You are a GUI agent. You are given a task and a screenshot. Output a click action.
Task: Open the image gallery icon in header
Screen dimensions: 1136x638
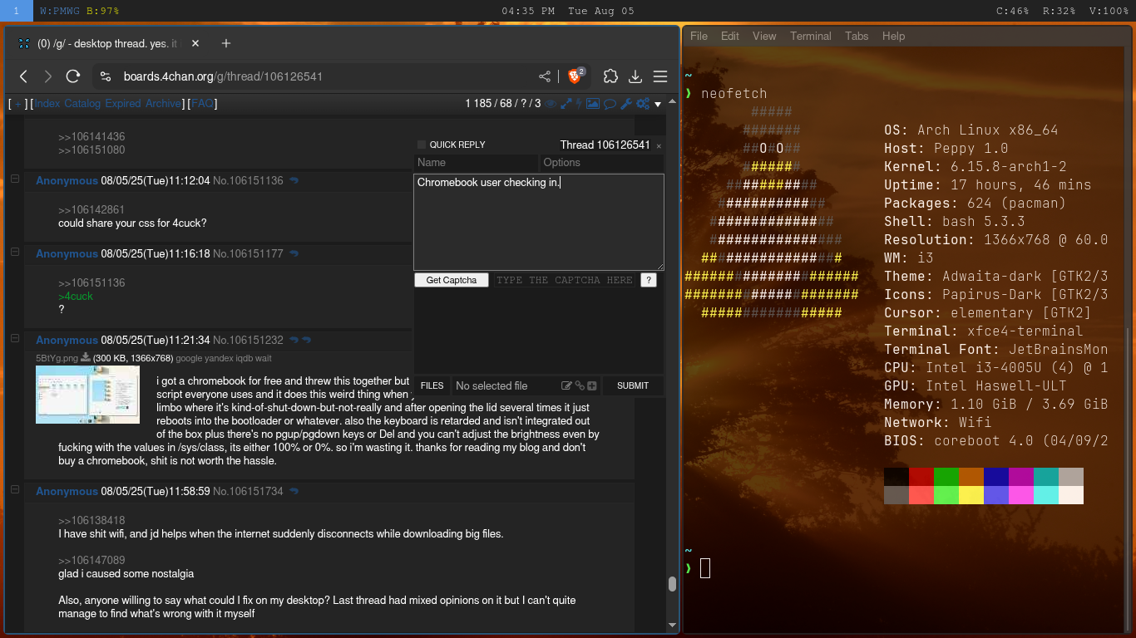(593, 104)
